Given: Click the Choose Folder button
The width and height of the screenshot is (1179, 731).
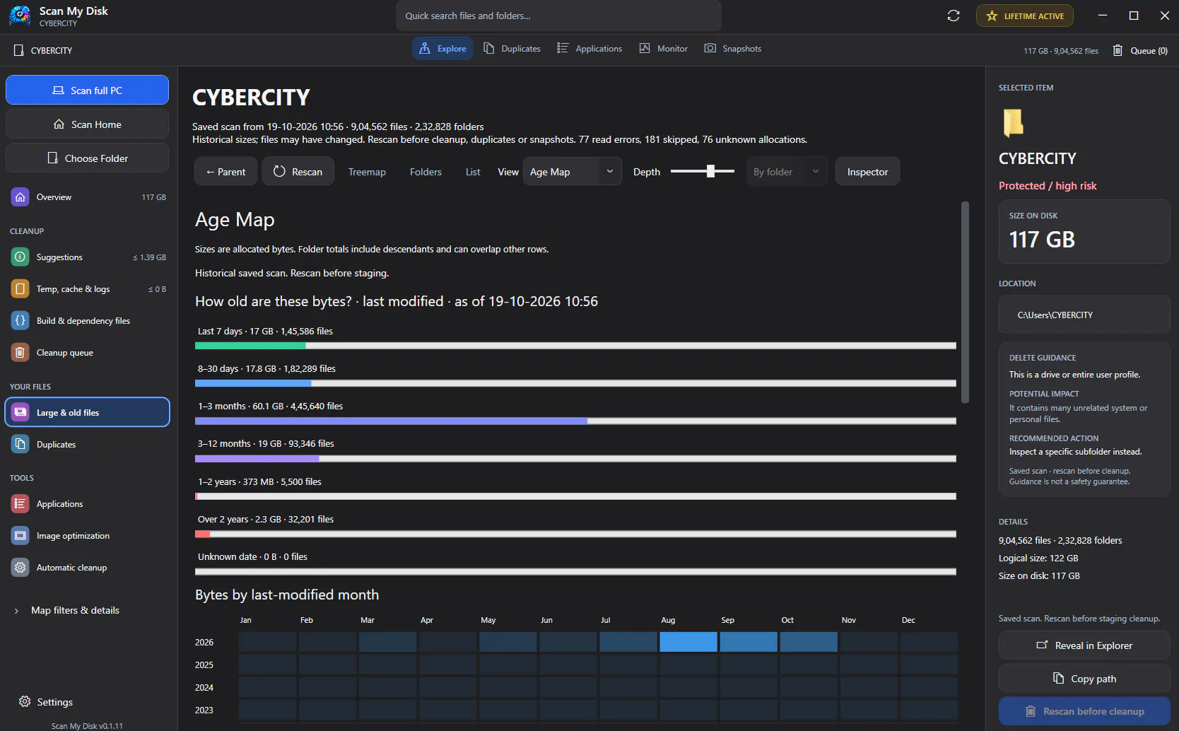Looking at the screenshot, I should (x=88, y=158).
